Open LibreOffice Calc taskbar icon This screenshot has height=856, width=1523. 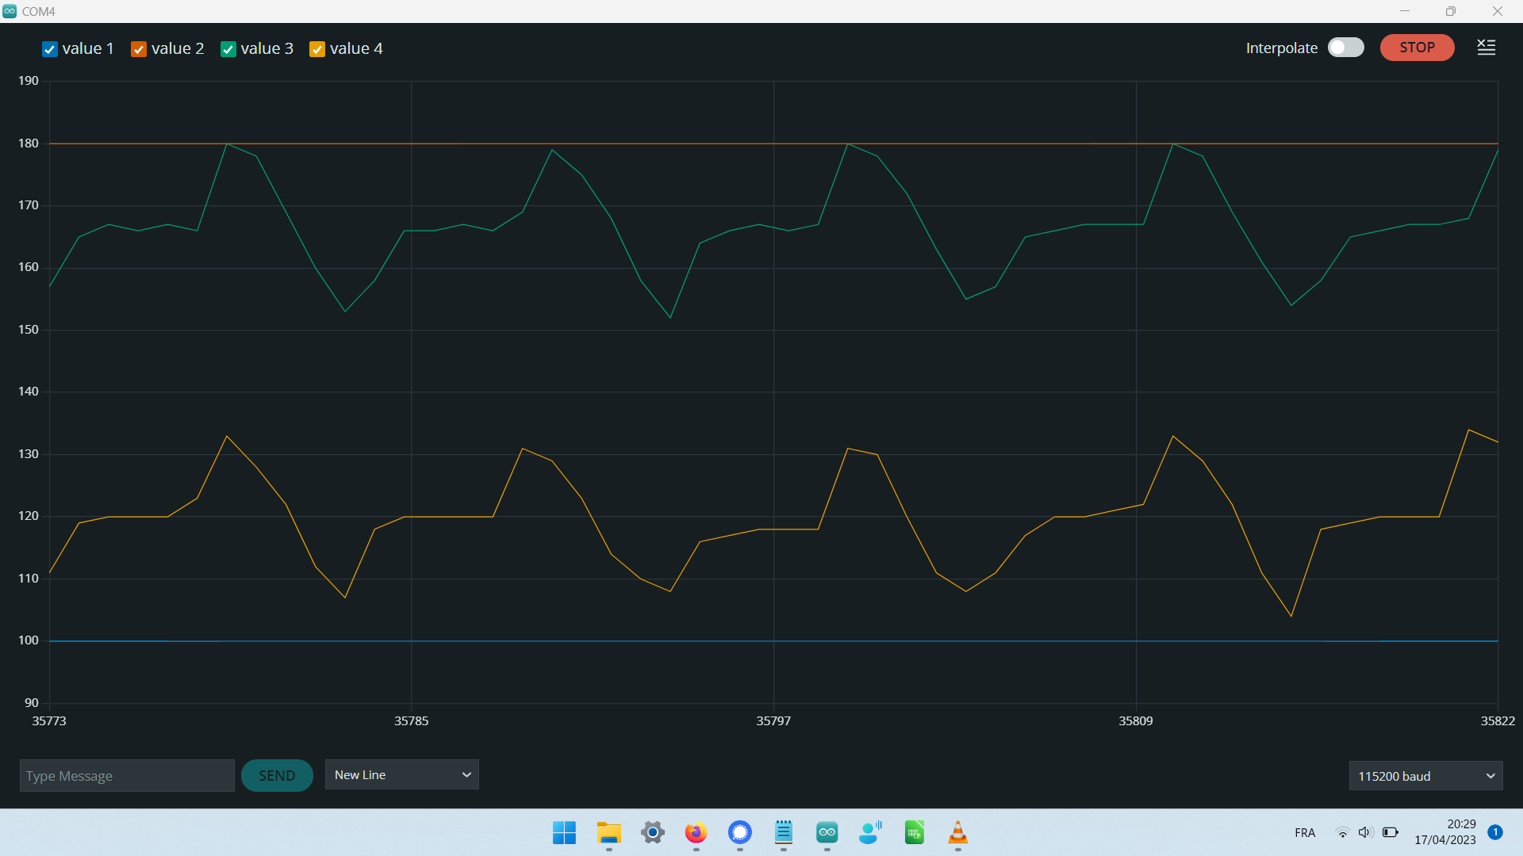(914, 832)
